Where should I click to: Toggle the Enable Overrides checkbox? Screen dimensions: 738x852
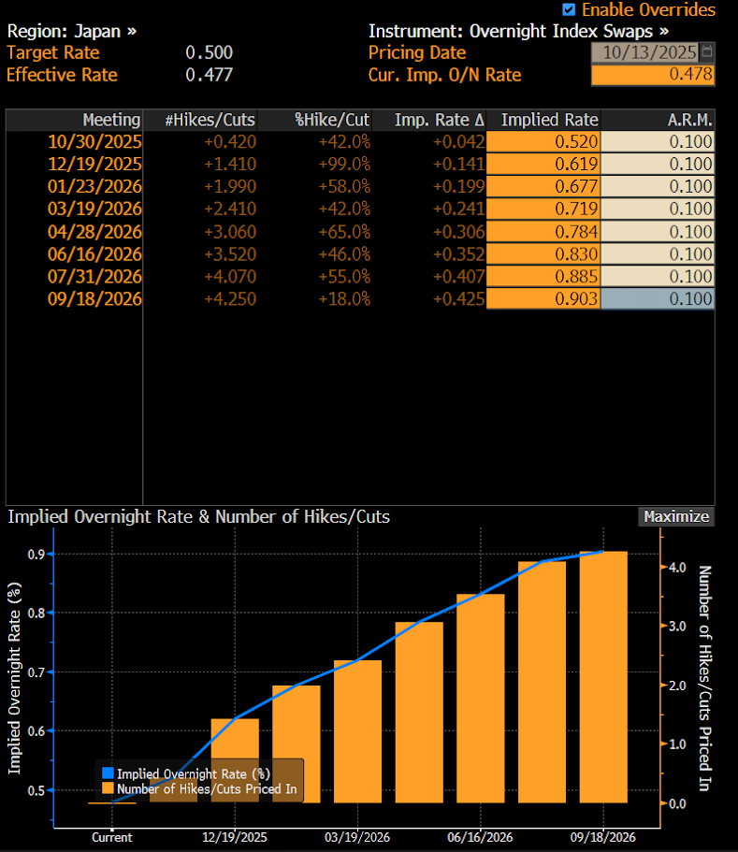tap(569, 10)
